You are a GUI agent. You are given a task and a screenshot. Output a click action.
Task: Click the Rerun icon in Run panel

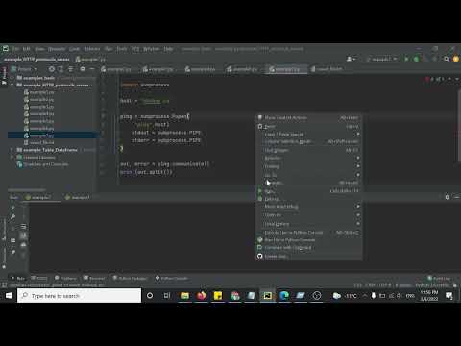click(x=12, y=208)
